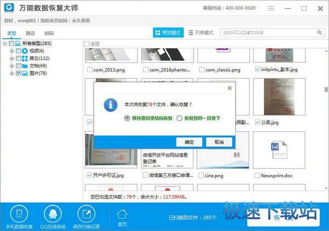329x231 pixels.
Task: Click the scrollbar down arrow
Action: coord(326,188)
